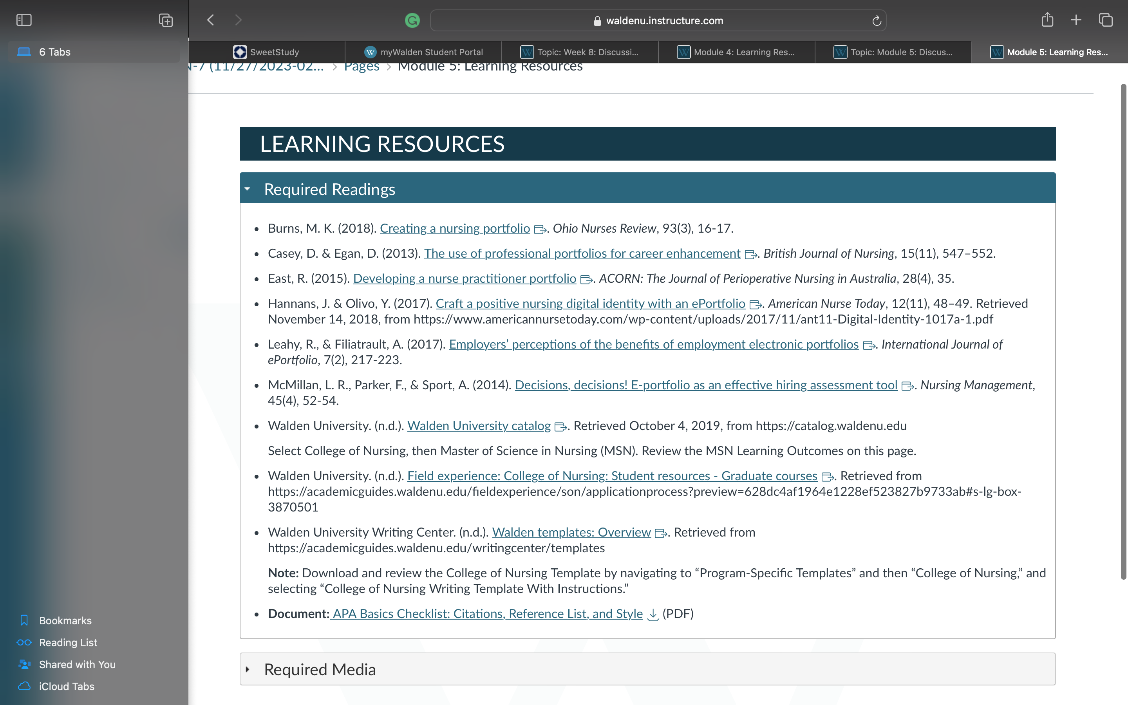Open Bookmarks in the sidebar

(65, 621)
